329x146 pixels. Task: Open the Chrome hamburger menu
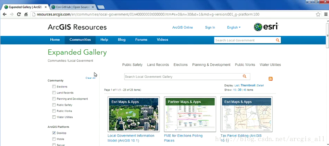click(325, 14)
